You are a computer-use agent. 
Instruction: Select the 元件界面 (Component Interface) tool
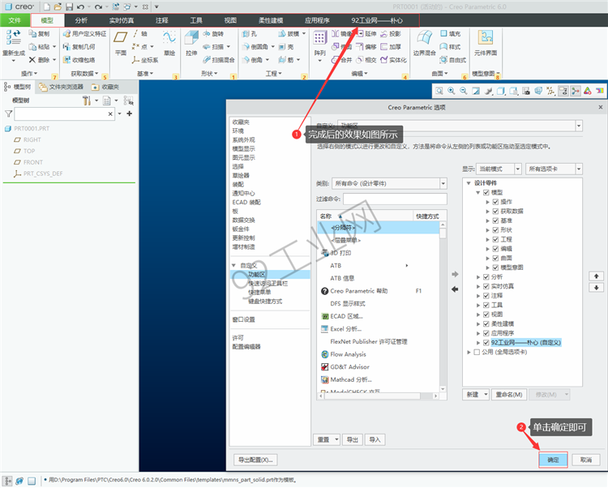tap(485, 43)
